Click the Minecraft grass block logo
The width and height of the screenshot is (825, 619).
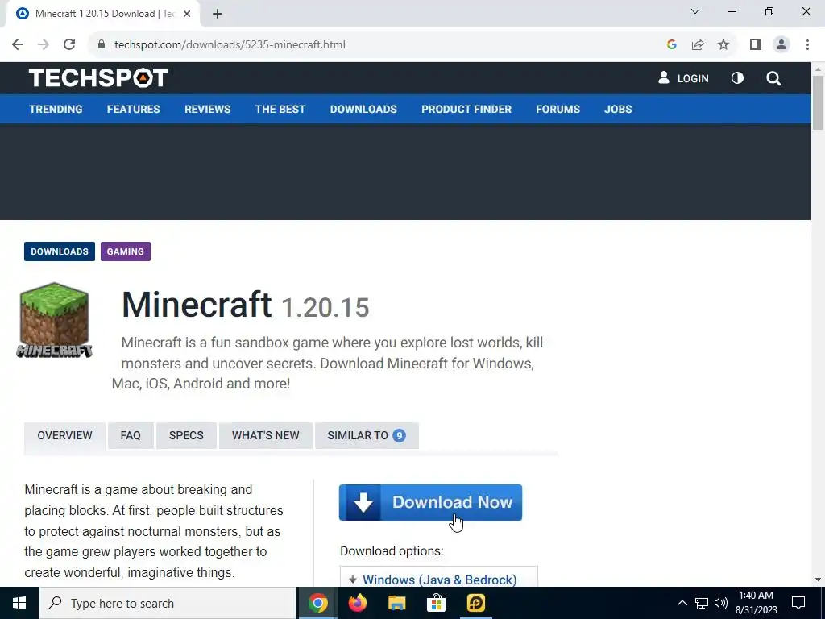pyautogui.click(x=54, y=320)
